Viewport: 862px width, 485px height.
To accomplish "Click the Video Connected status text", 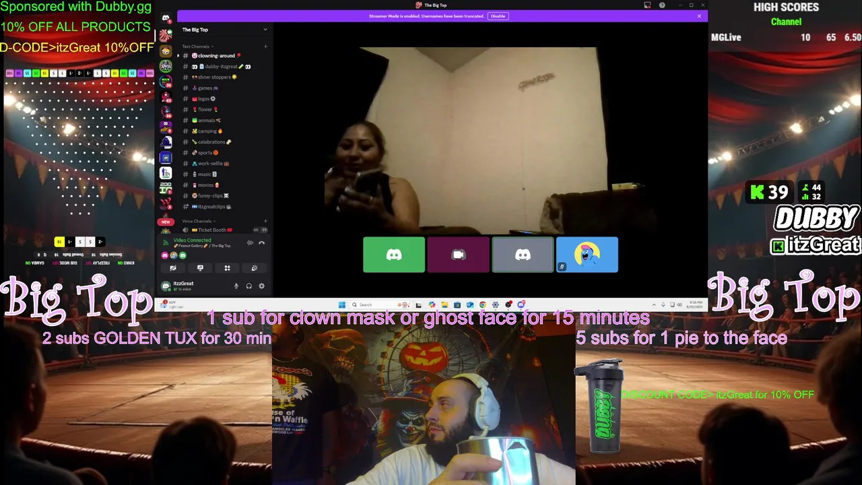I will coord(192,240).
